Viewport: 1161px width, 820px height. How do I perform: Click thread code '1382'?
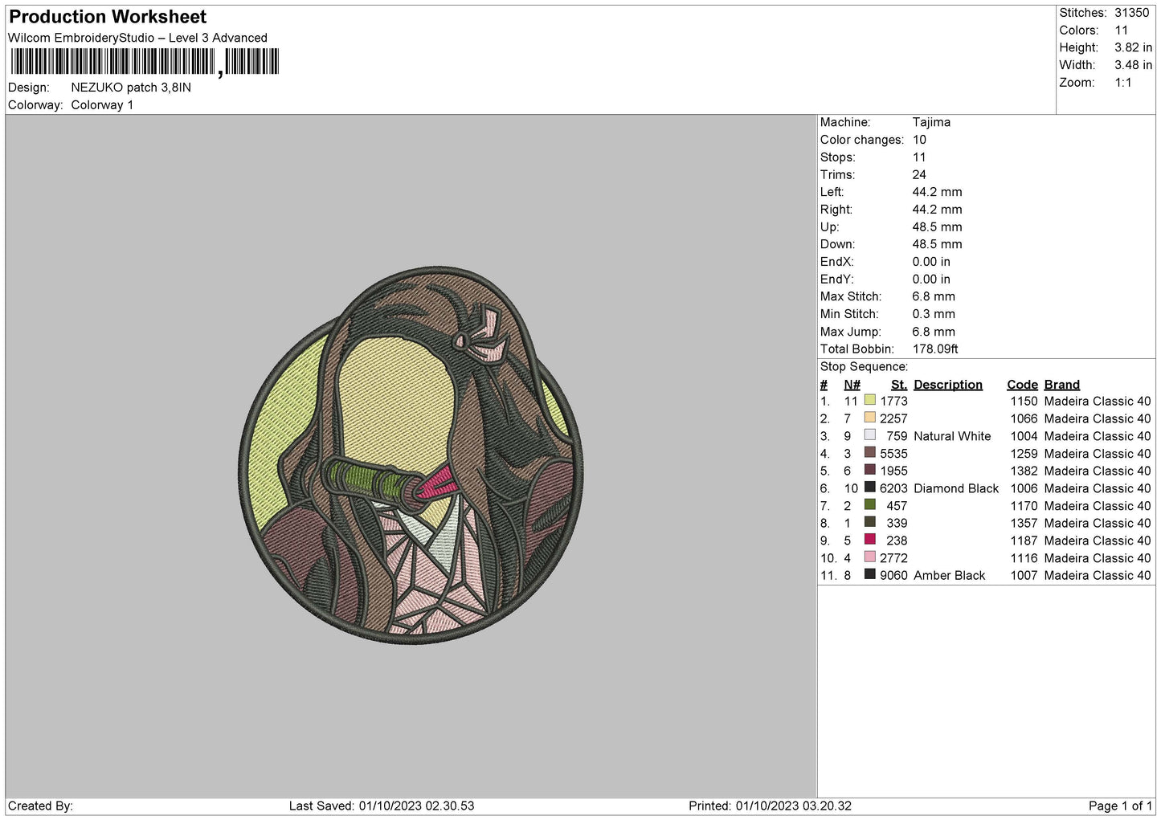tap(1024, 471)
